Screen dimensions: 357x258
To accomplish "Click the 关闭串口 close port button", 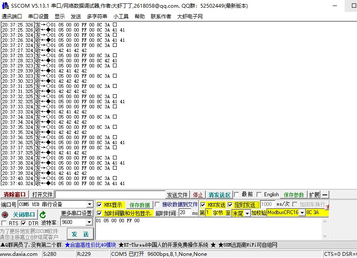I will [x=23, y=214].
